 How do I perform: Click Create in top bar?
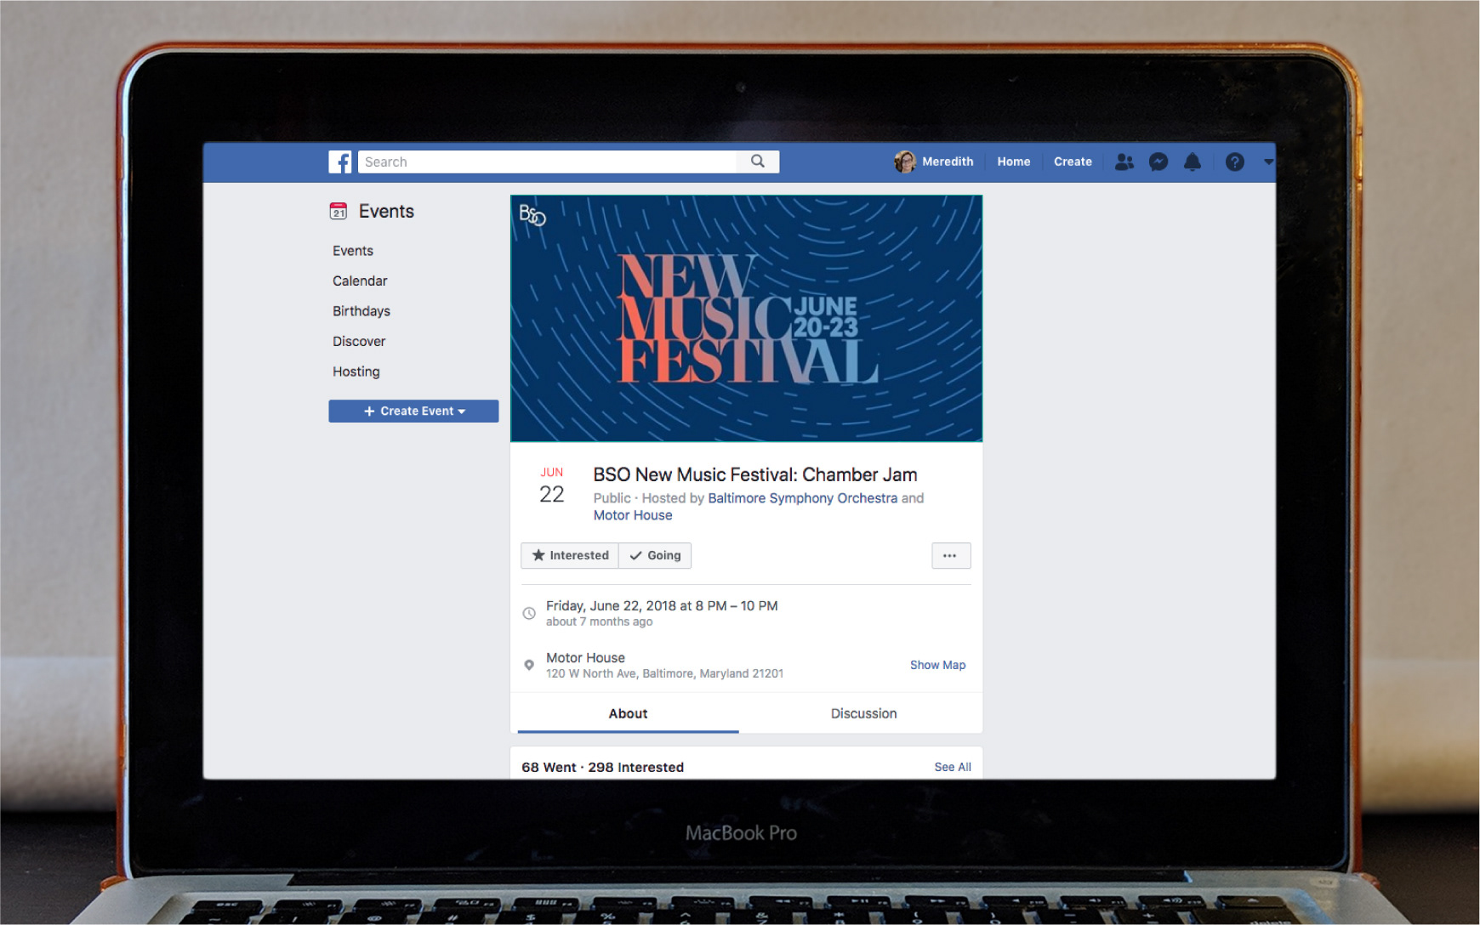pos(1073,162)
